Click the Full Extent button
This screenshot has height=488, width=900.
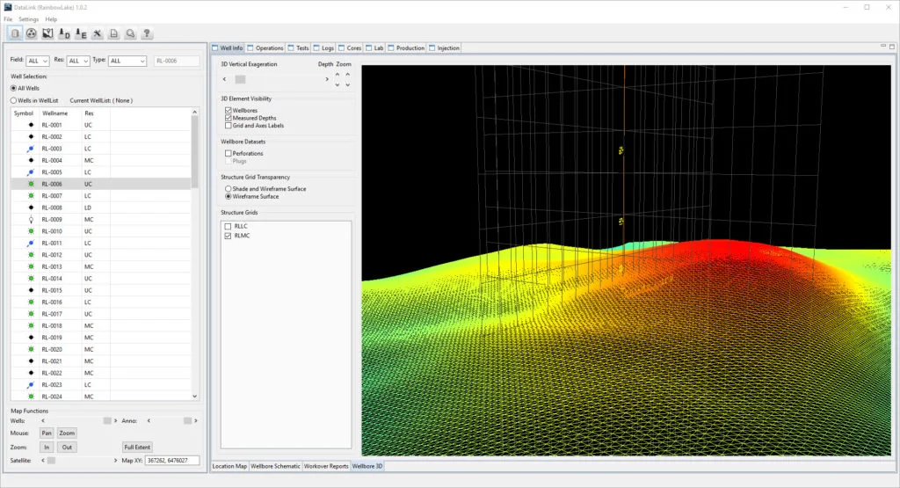(137, 448)
